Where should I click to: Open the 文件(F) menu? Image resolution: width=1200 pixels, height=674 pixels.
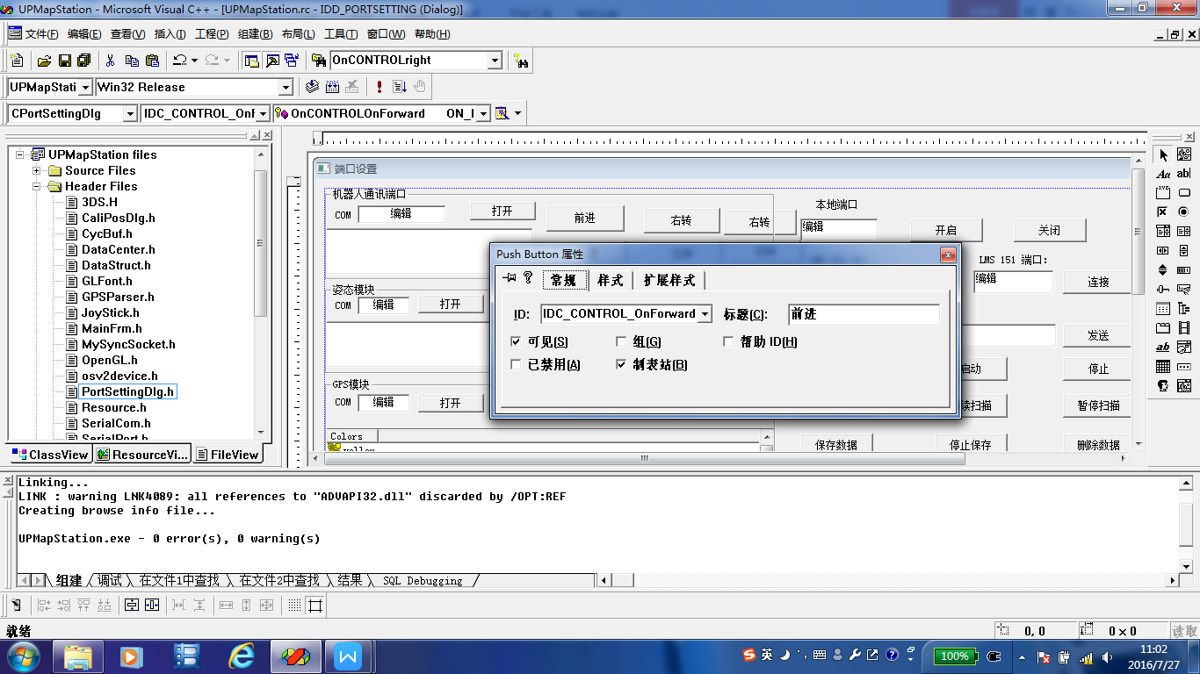point(41,34)
